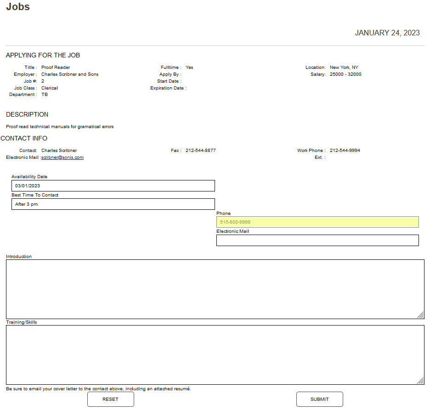Click the RESET button
This screenshot has height=410, width=430.
coord(110,399)
